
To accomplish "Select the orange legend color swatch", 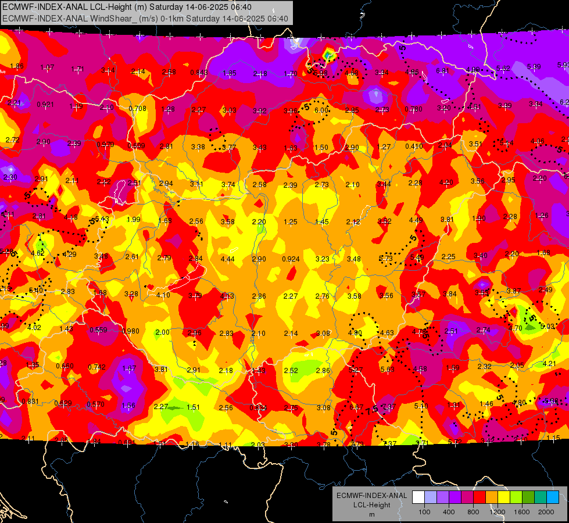I will click(x=492, y=497).
